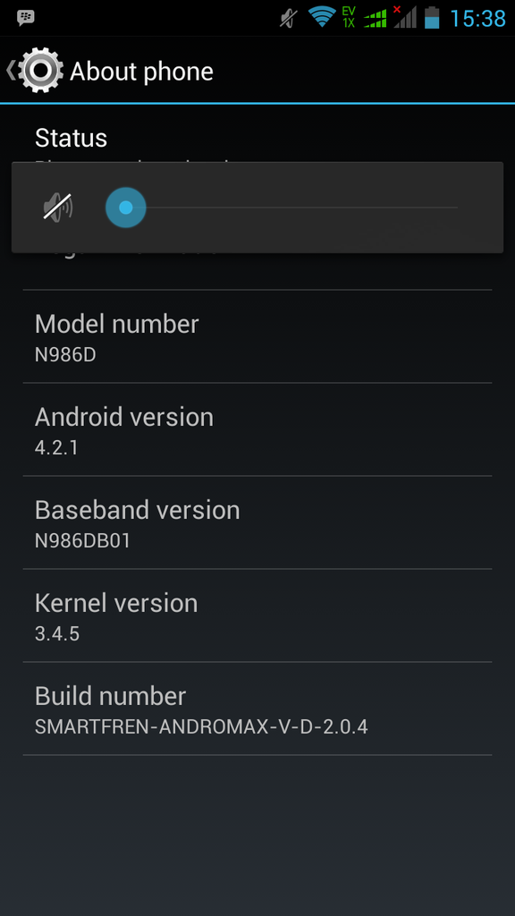Tap the no-signal SIM bars with red X
This screenshot has height=916, width=515.
tap(404, 17)
